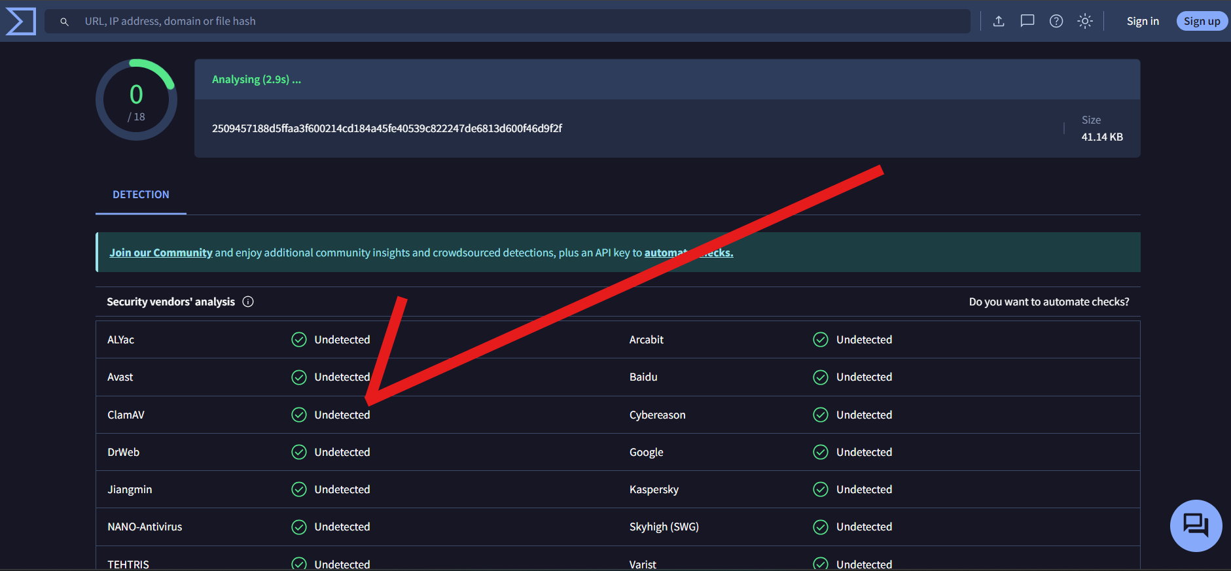Click Do you want to automate checks?
The height and width of the screenshot is (571, 1231).
1049,302
